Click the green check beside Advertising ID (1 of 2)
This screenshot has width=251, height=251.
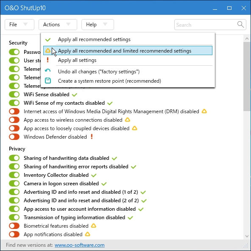tap(143, 192)
